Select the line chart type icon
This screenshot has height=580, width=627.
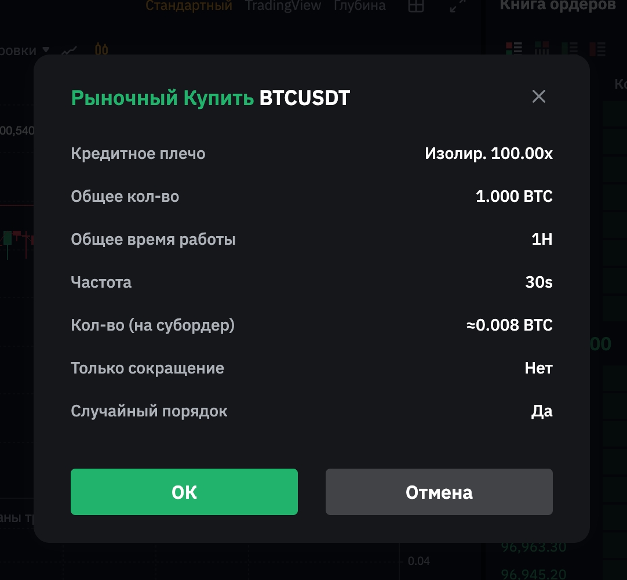(x=70, y=50)
